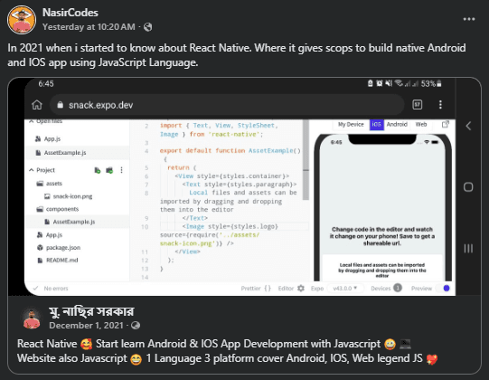Toggle the Preview switch
The height and width of the screenshot is (380, 489).
click(x=443, y=289)
